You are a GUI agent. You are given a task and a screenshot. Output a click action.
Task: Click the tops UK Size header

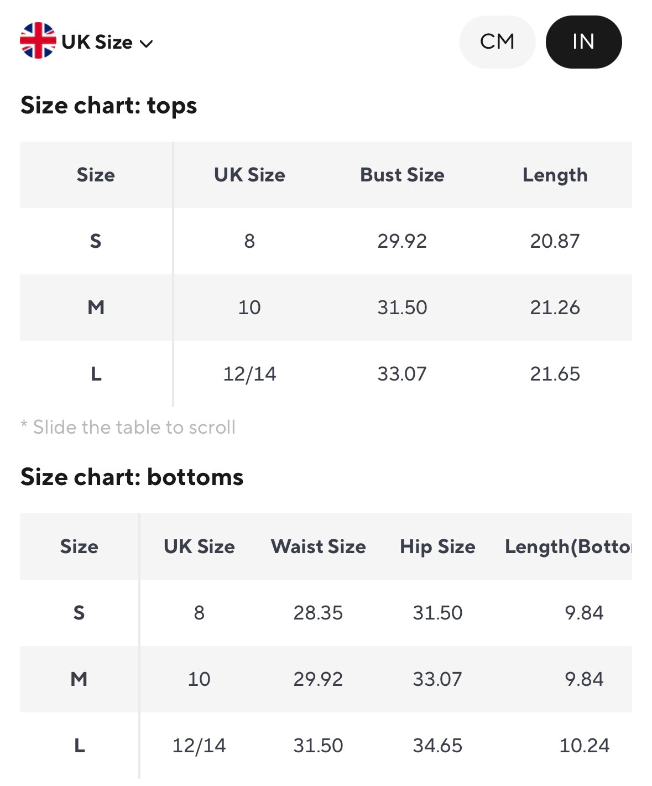(249, 175)
